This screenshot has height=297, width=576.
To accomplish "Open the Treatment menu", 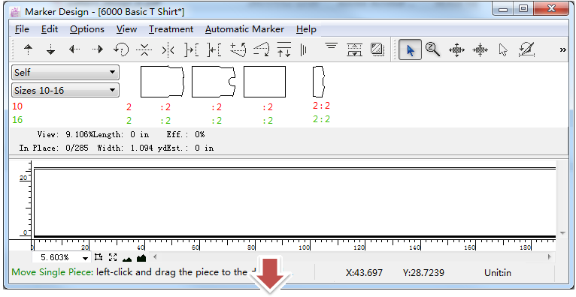I will pyautogui.click(x=171, y=29).
